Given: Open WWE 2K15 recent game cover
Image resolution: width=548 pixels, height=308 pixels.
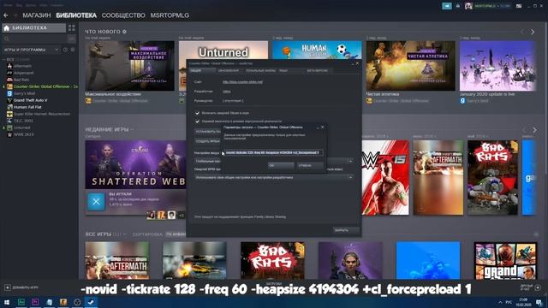Looking at the screenshot, I should click(385, 177).
